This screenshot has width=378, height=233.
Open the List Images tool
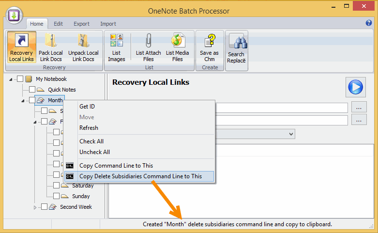click(x=117, y=47)
